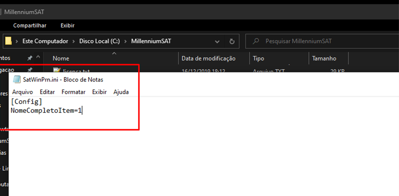Open Editar menu in Bloco de Notas
This screenshot has width=399, height=196.
tap(47, 92)
